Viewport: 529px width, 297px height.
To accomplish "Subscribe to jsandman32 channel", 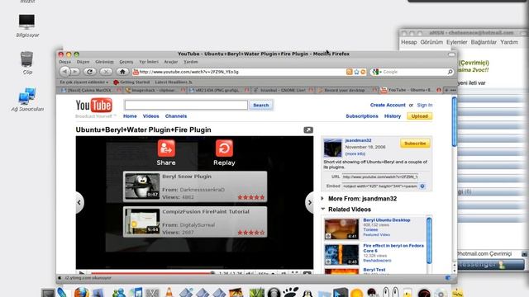I will [415, 144].
